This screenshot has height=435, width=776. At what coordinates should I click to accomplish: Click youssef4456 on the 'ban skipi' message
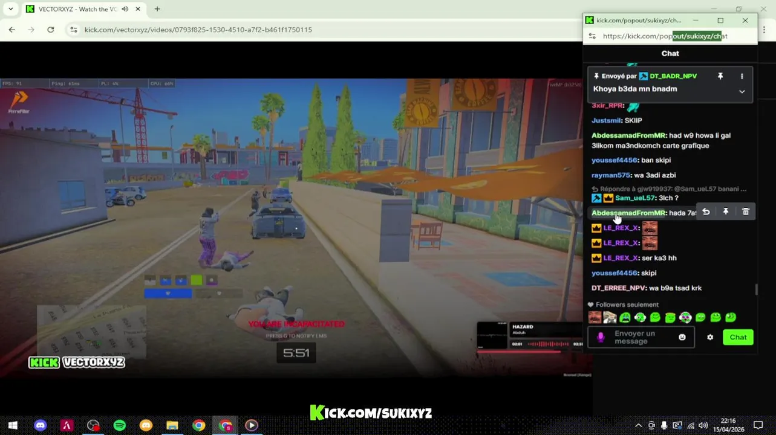(x=615, y=160)
